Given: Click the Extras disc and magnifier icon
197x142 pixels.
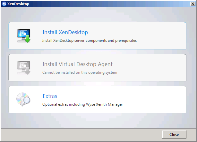Looking at the screenshot, I should (23, 100).
